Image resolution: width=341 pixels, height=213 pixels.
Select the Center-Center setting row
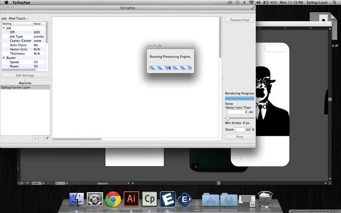pyautogui.click(x=24, y=41)
